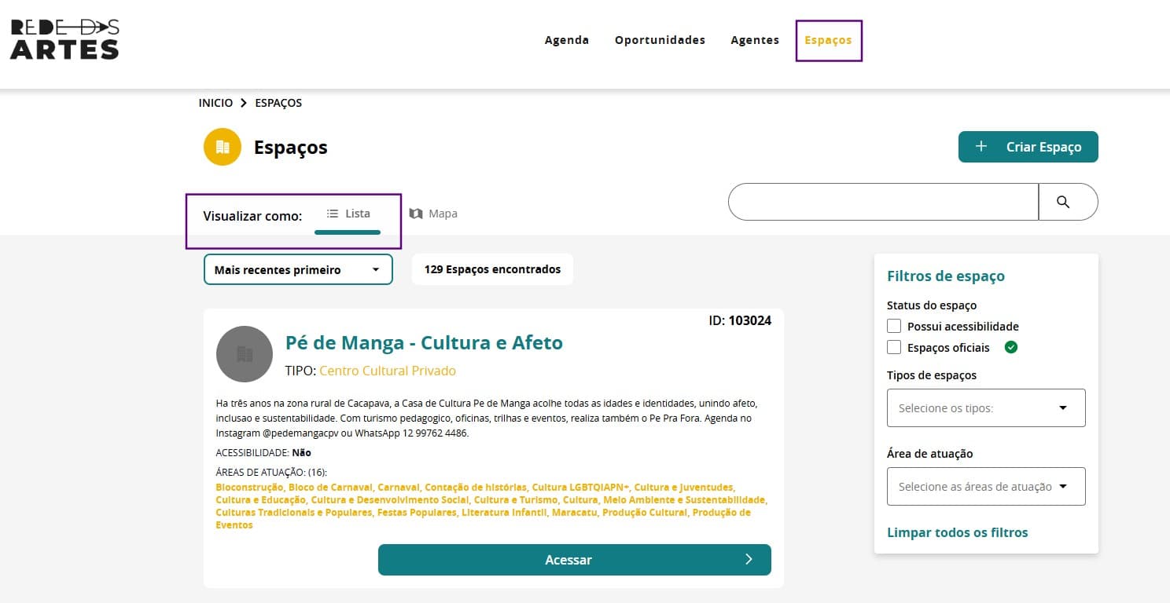Click the gray Pé de Manga avatar
This screenshot has width=1170, height=603.
pos(245,354)
